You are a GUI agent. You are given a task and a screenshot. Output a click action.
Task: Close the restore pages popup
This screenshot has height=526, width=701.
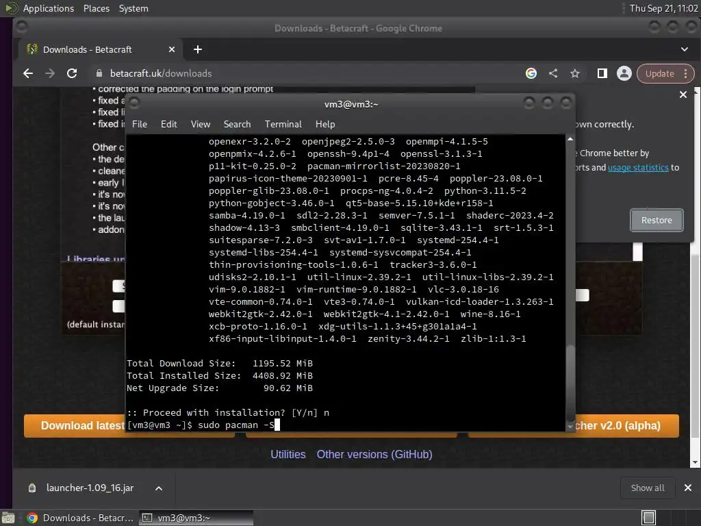coord(683,95)
